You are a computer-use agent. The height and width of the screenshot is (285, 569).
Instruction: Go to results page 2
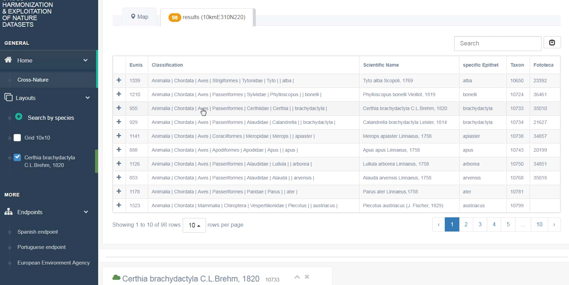(x=466, y=224)
